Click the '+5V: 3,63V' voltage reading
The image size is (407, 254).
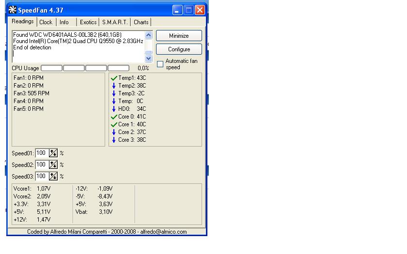click(x=94, y=204)
